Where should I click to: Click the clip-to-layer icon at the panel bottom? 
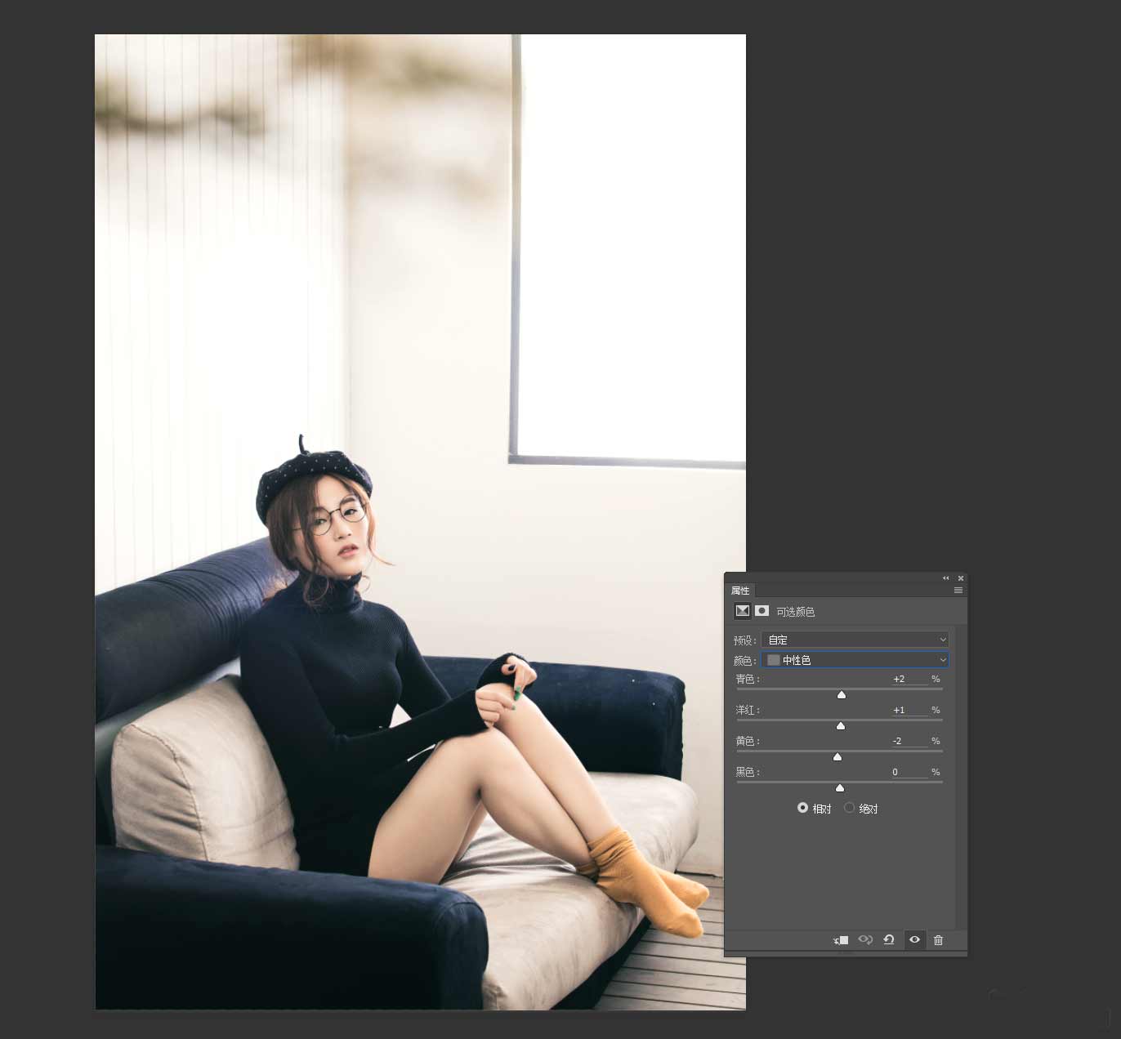point(840,940)
